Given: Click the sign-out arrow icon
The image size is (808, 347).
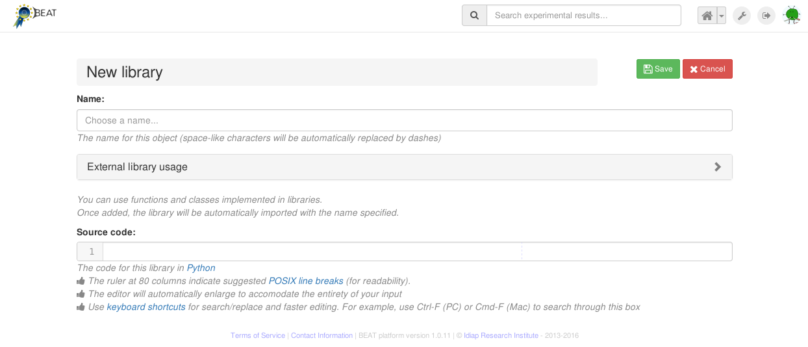Looking at the screenshot, I should pyautogui.click(x=767, y=16).
